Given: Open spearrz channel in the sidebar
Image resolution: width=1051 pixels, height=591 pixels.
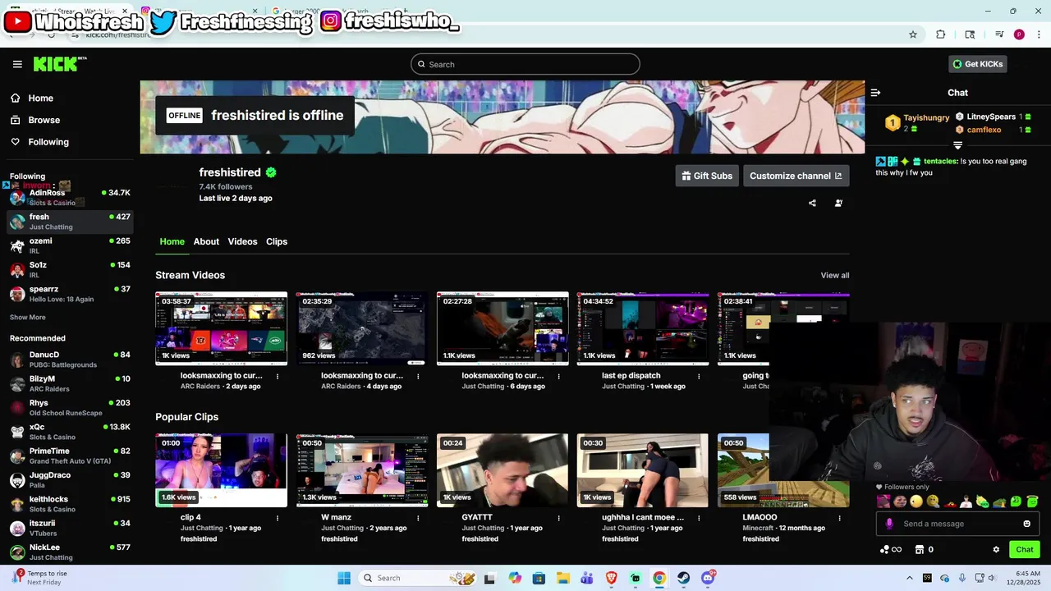Looking at the screenshot, I should click(x=70, y=294).
